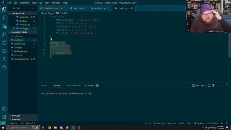Click the Explorer more actions ellipsis
The width and height of the screenshot is (231, 130).
pos(34,8)
